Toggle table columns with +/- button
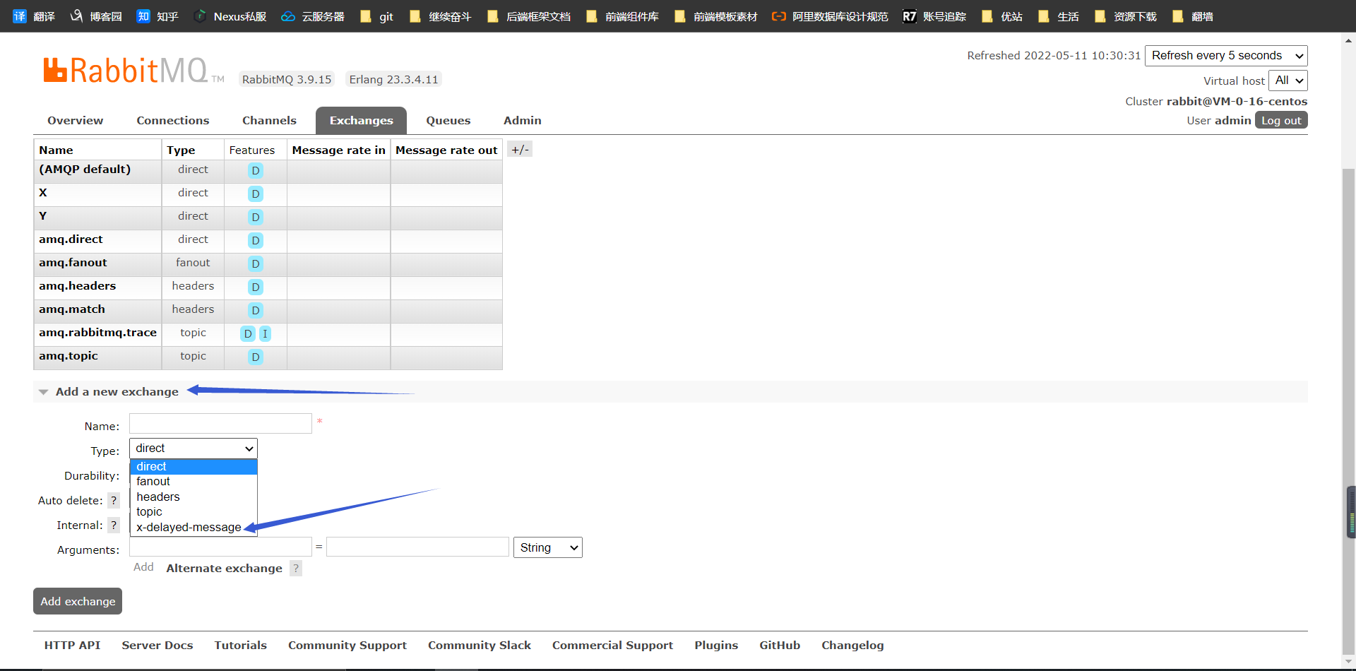This screenshot has height=671, width=1356. pos(520,150)
